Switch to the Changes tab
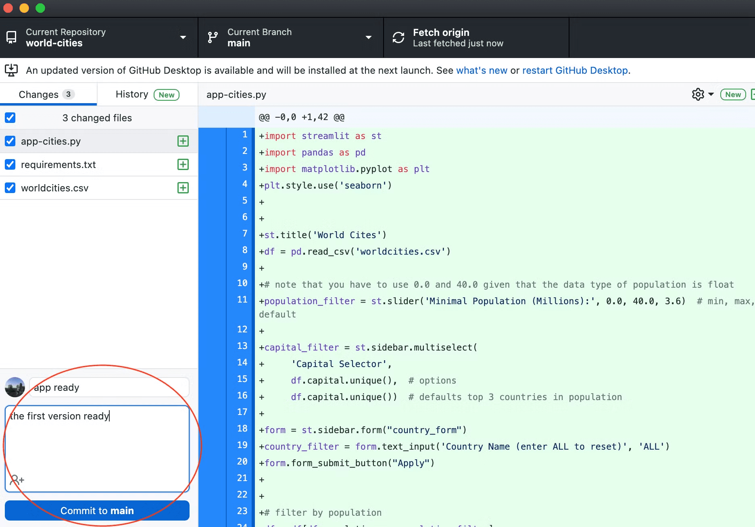 [48, 94]
